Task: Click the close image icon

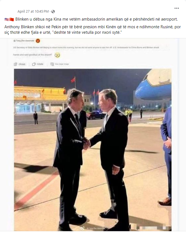Action: tap(15, 64)
